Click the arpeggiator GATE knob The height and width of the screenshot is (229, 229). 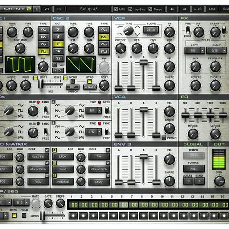48,203
